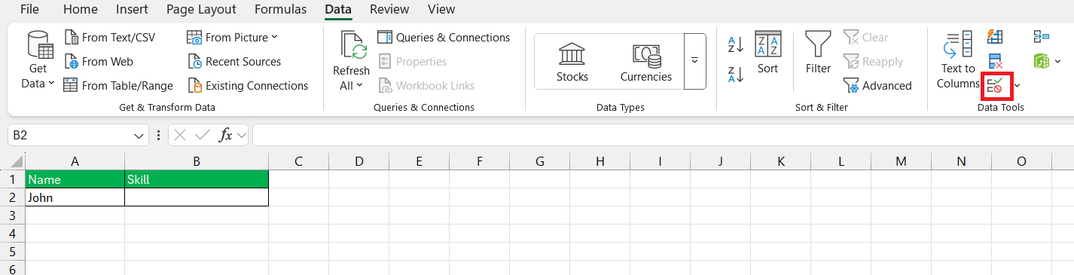This screenshot has height=275, width=1074.
Task: Click inside the formula bar
Action: 663,135
